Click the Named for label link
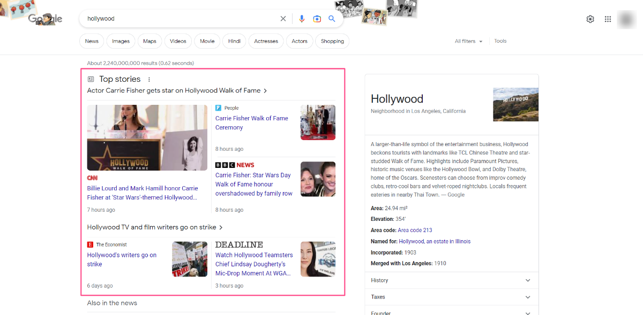Screen dimensions: 643x315 (x=384, y=242)
